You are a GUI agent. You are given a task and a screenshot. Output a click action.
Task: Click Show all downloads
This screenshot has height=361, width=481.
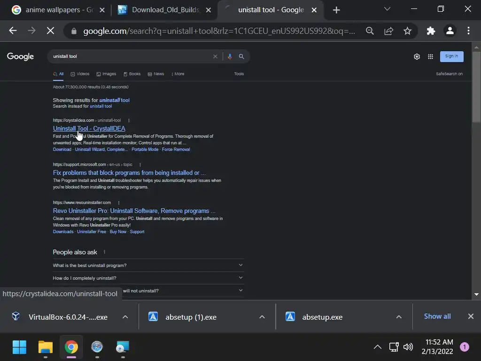pos(437,316)
